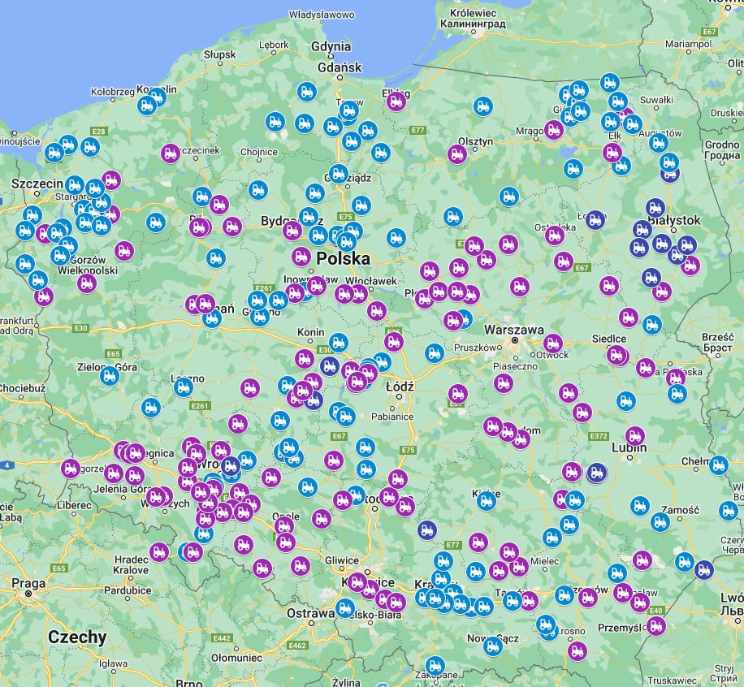The image size is (744, 687).
Task: Select the blue tractor marker near Konin
Action: (339, 342)
